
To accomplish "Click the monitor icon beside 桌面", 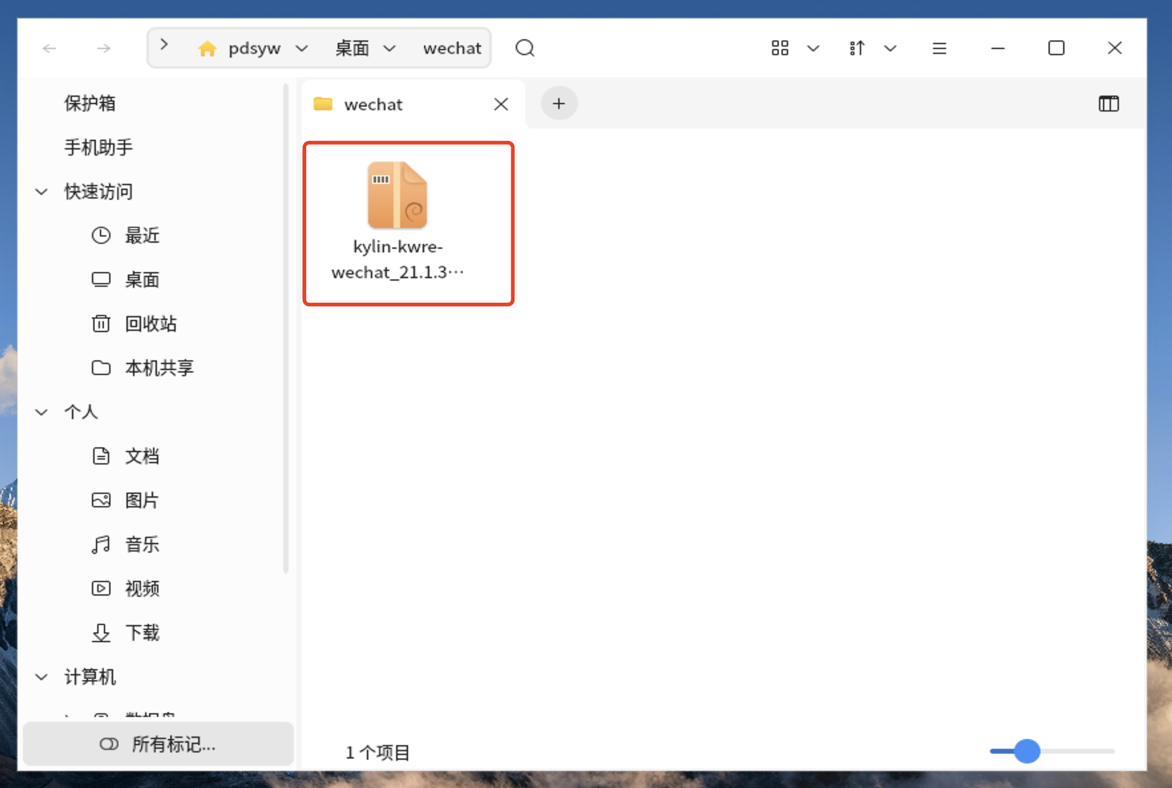I will (x=101, y=279).
